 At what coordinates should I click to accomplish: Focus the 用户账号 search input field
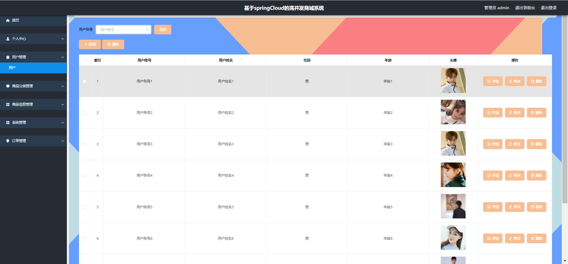click(123, 30)
